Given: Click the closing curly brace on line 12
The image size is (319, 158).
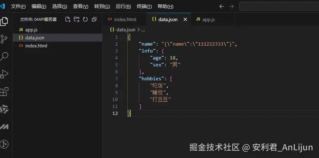Looking at the screenshot, I should coord(129,113).
